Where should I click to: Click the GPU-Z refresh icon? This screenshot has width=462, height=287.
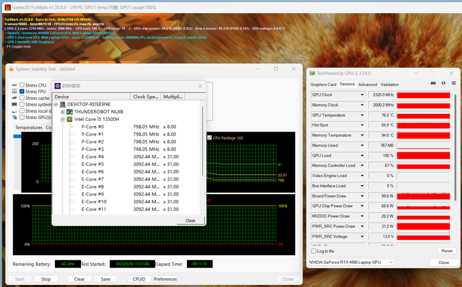point(444,83)
